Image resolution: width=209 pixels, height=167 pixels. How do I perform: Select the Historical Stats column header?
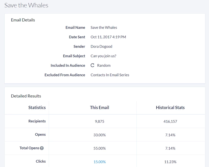170,107
